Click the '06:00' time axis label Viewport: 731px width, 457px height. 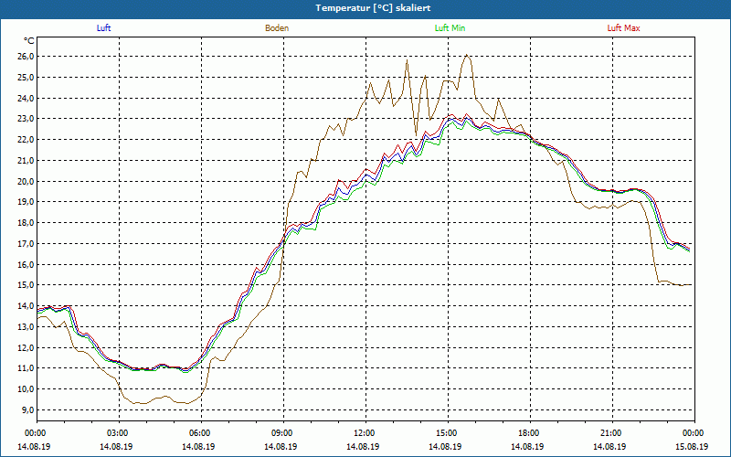(201, 433)
